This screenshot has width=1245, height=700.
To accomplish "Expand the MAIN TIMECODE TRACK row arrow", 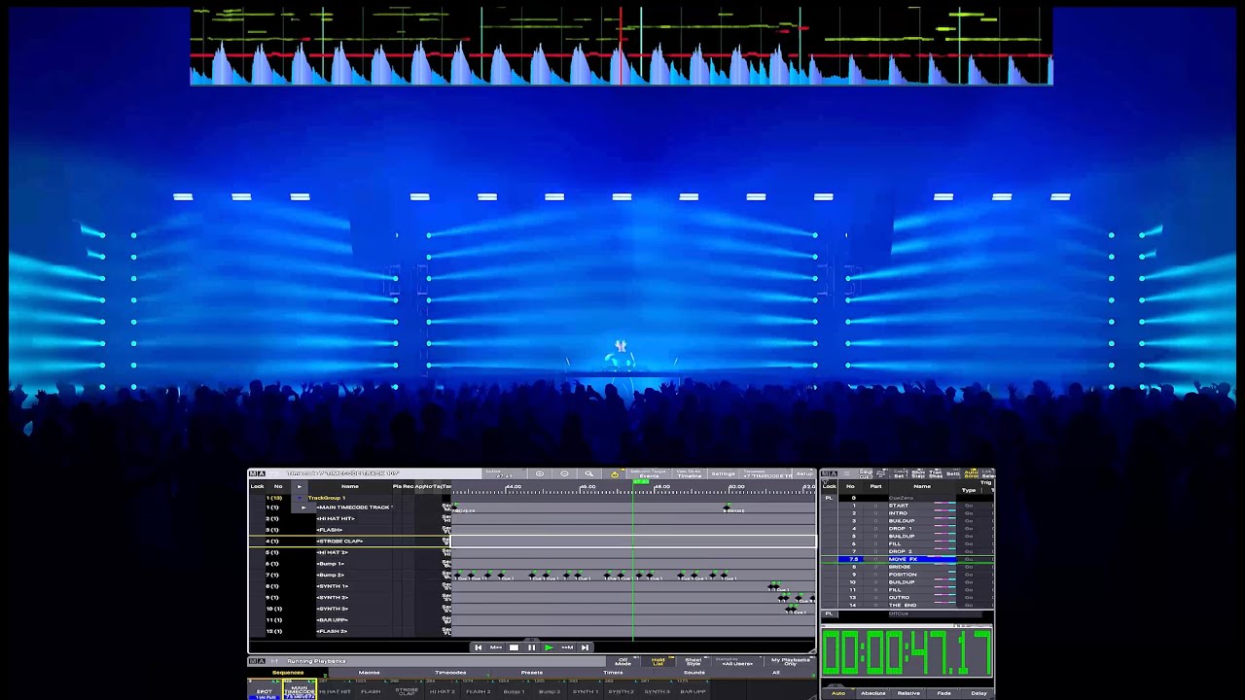I will (x=303, y=507).
